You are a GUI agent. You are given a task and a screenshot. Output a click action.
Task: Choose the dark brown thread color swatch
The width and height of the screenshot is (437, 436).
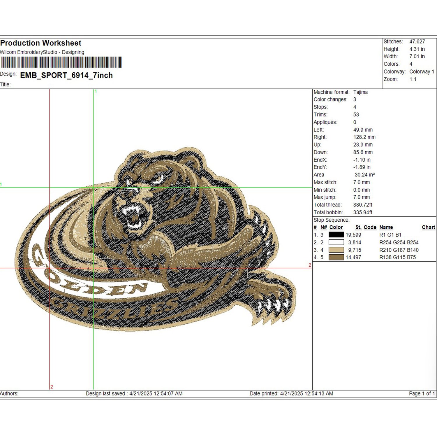pos(336,257)
